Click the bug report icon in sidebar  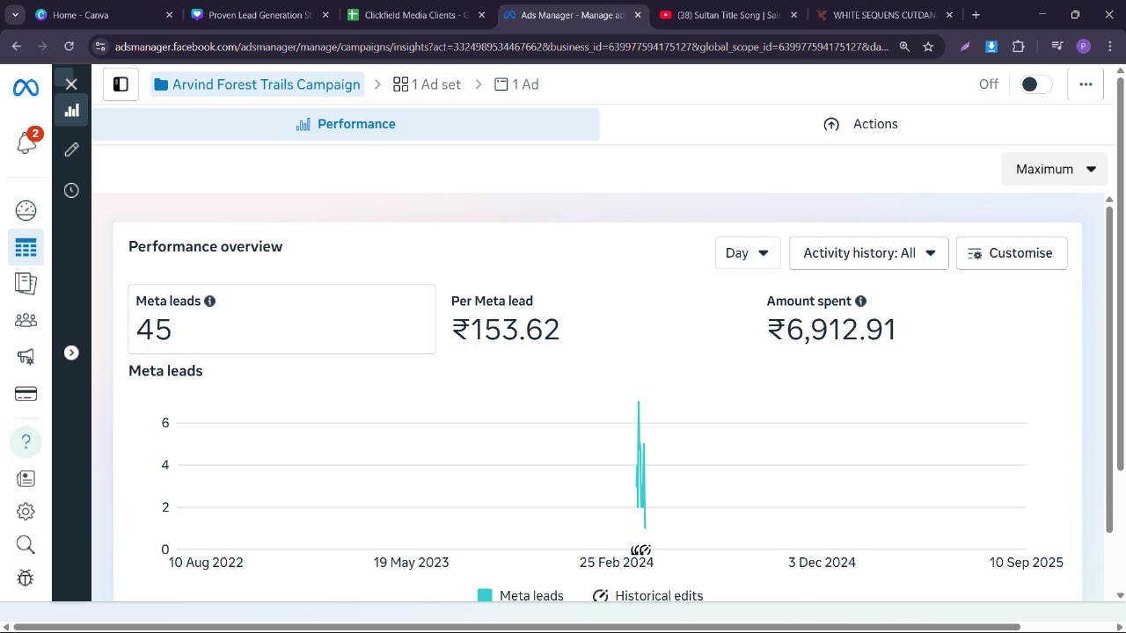(x=26, y=578)
